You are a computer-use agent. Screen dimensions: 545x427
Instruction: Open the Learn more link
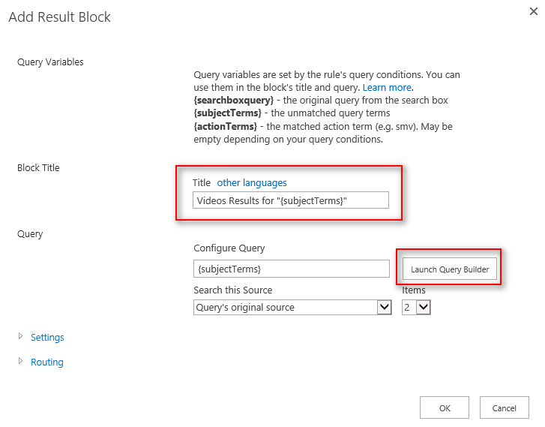point(387,88)
